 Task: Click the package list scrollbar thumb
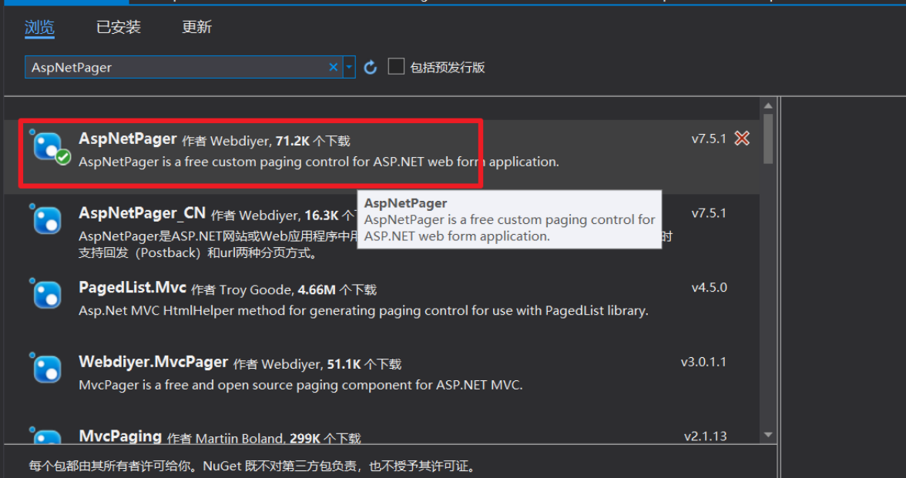[768, 139]
